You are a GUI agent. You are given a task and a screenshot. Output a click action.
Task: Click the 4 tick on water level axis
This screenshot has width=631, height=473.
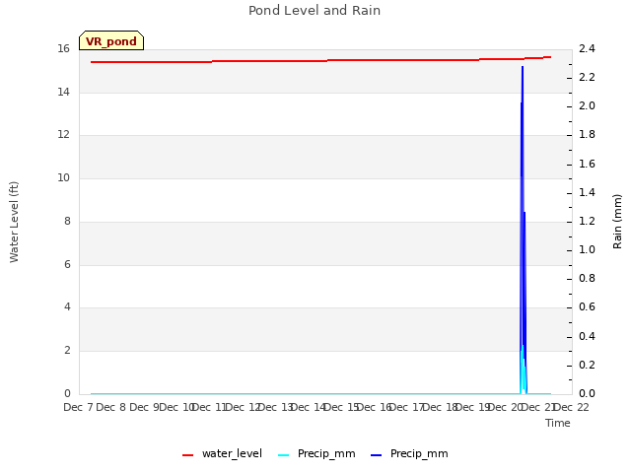point(67,307)
